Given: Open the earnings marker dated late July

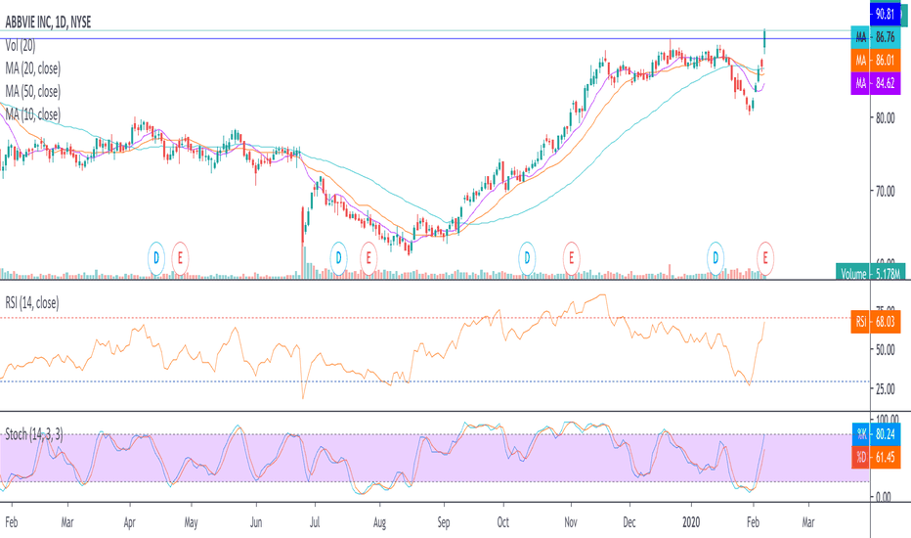Looking at the screenshot, I should coord(369,257).
